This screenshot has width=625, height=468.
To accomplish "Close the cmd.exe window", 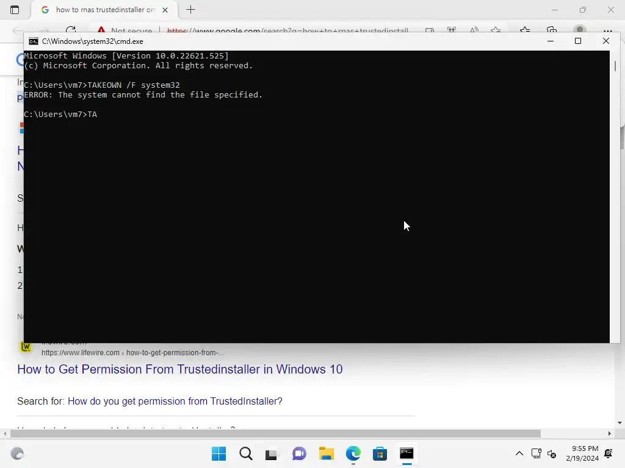I will [x=606, y=41].
